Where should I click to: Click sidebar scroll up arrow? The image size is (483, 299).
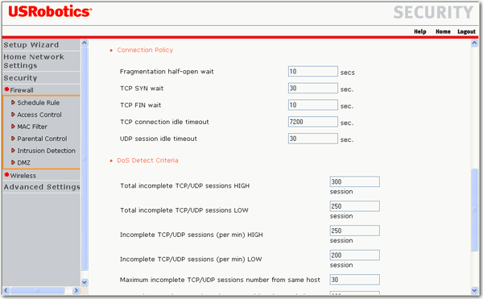coord(85,43)
